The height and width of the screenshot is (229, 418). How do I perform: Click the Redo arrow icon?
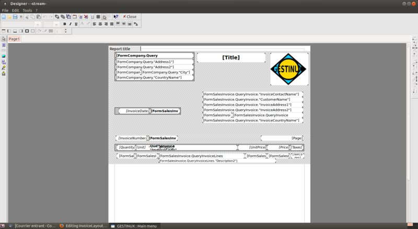[51, 17]
